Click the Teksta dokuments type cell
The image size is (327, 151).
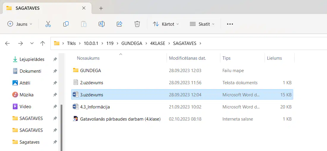[x=240, y=82]
